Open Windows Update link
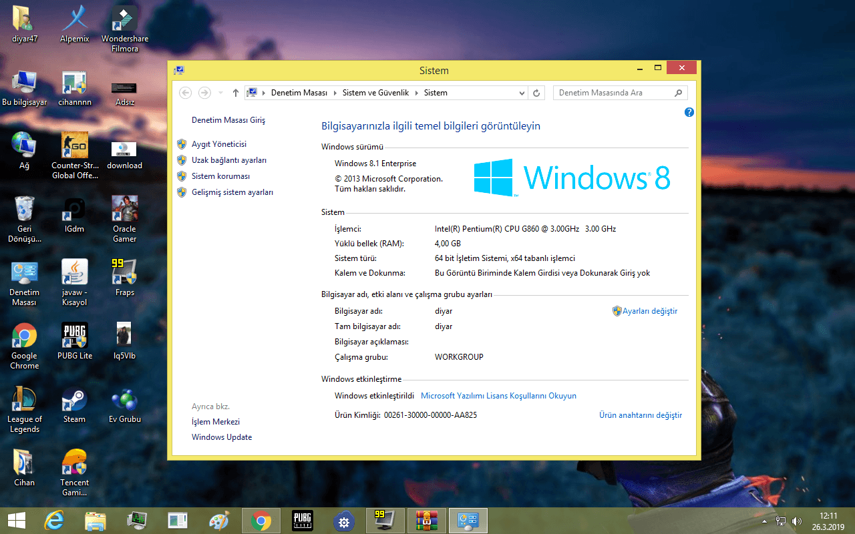This screenshot has width=855, height=534. (222, 437)
